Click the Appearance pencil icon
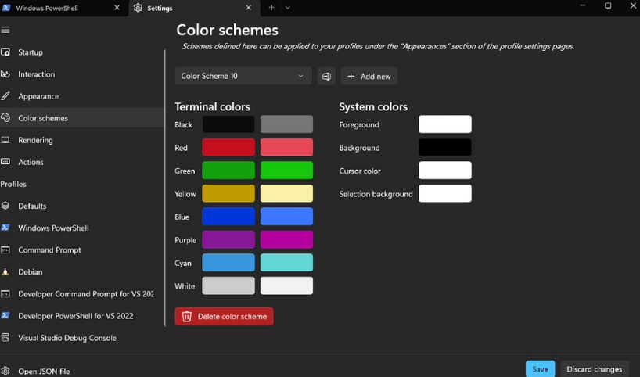 [x=5, y=96]
